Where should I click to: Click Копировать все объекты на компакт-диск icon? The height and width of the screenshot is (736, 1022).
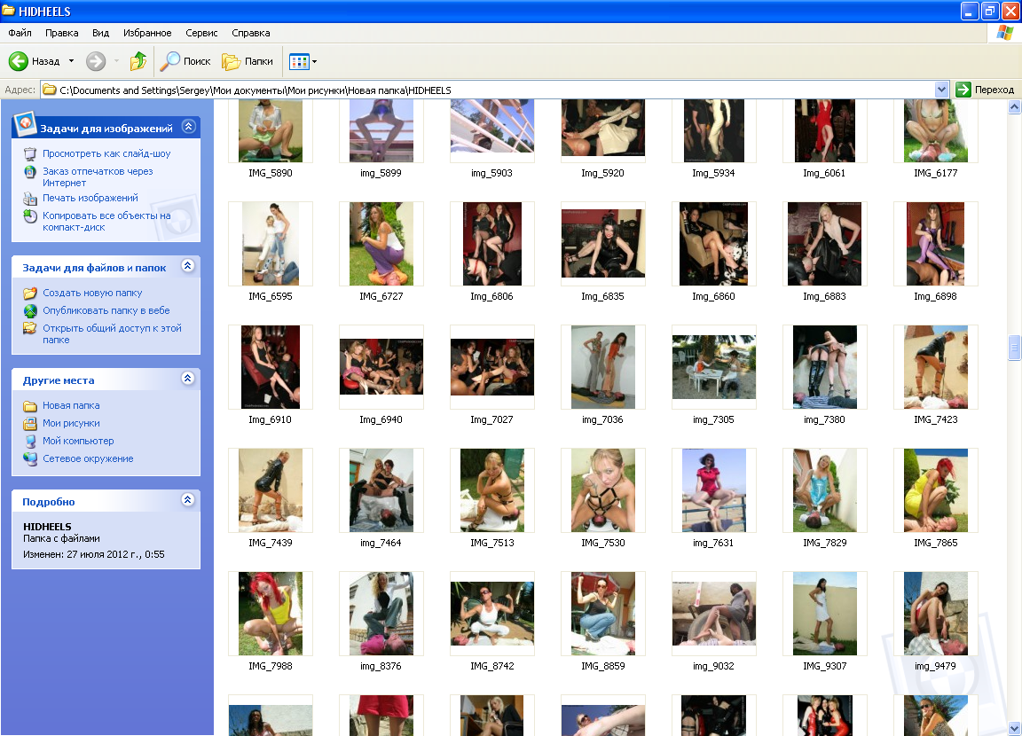(30, 216)
